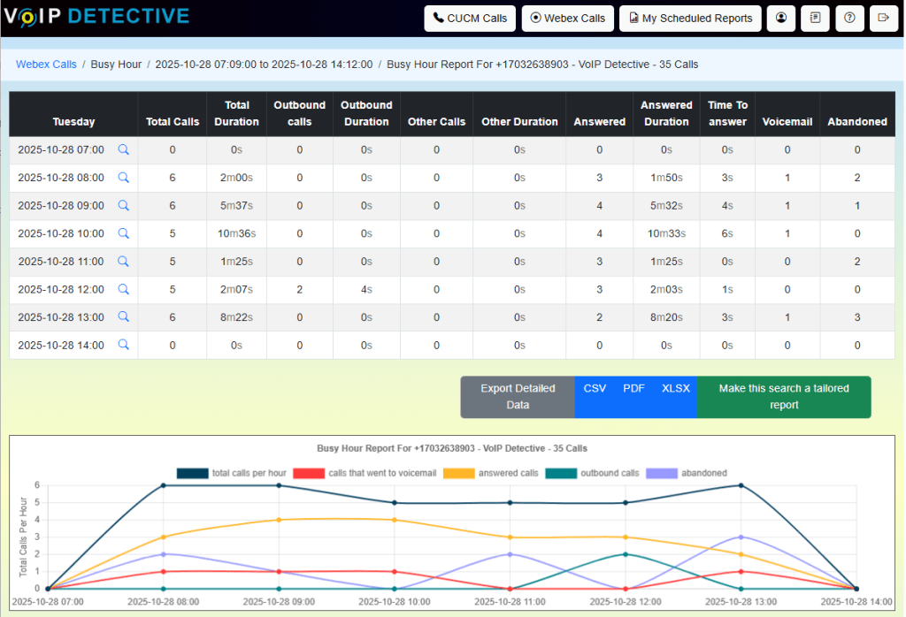Click the Webex Calls breadcrumb link
The width and height of the screenshot is (906, 617).
(x=46, y=64)
